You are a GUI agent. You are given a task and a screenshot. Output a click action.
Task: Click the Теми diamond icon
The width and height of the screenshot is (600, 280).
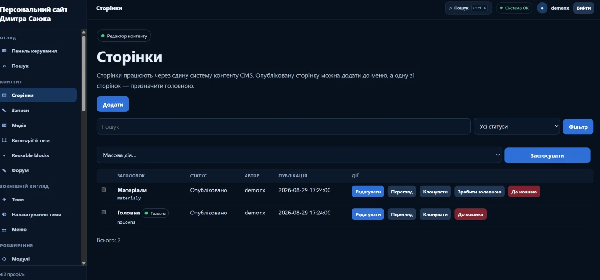4,199
